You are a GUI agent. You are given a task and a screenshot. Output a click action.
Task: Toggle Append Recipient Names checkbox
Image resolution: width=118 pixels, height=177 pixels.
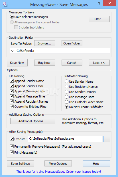coord(12,101)
